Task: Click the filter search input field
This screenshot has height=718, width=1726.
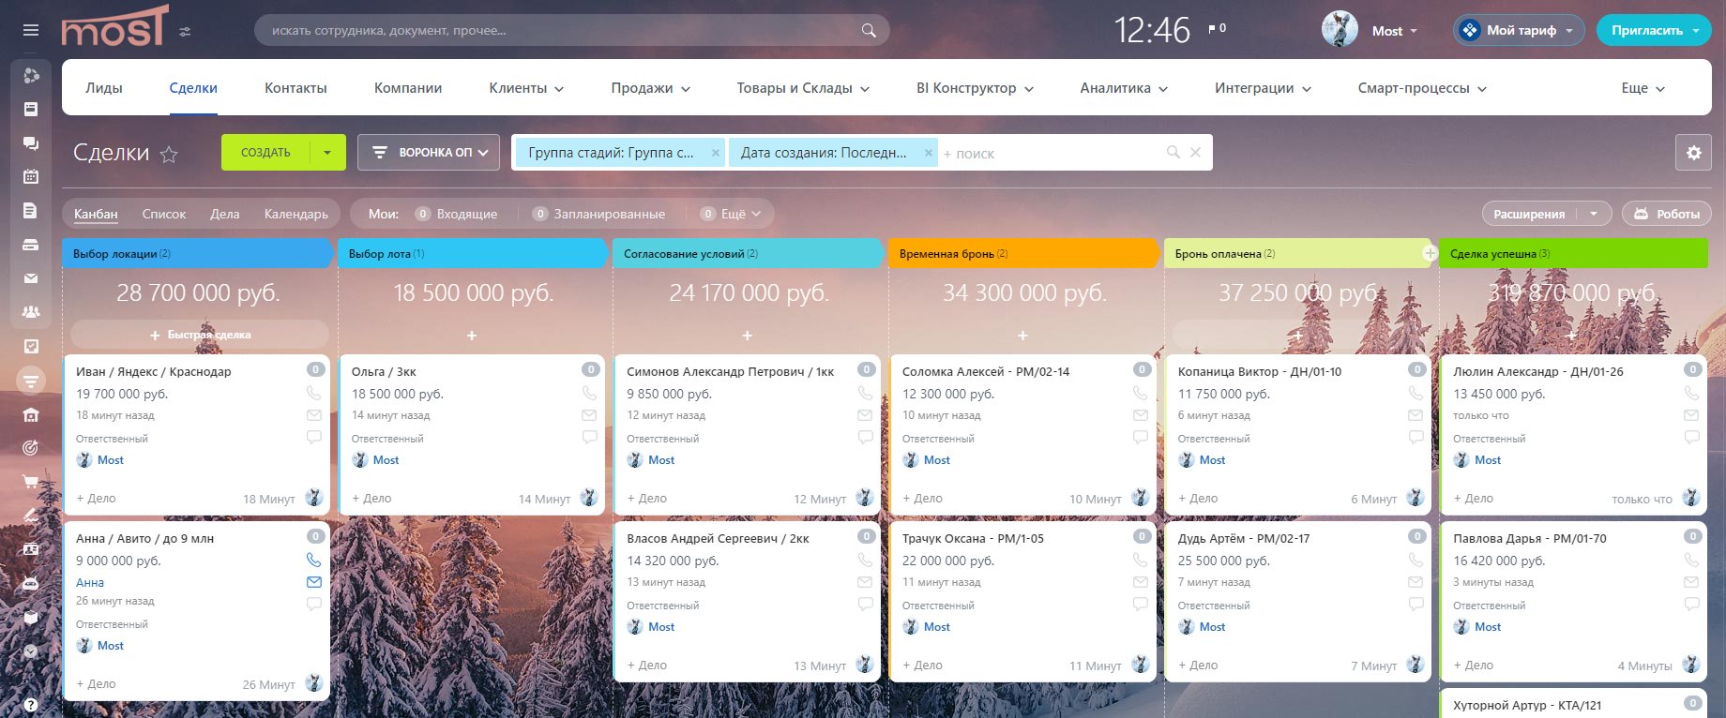Action: click(1051, 153)
